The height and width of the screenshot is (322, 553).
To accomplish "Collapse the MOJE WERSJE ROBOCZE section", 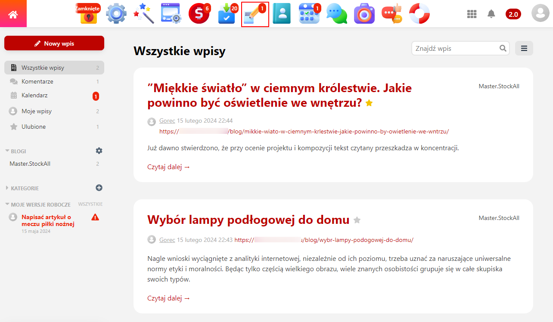I will point(37,204).
